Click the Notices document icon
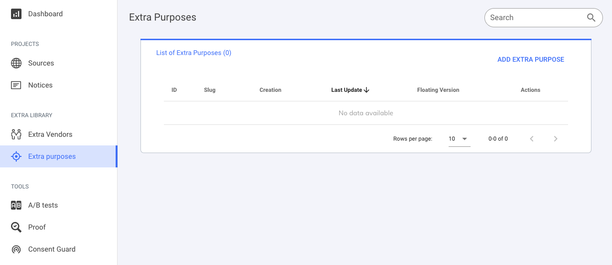Image resolution: width=612 pixels, height=265 pixels. [x=16, y=85]
